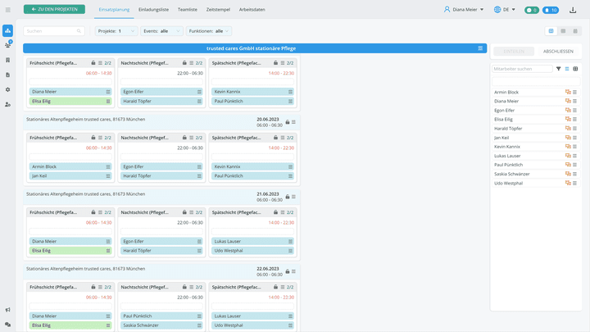Switch to the Einladungsliste tab

pyautogui.click(x=154, y=10)
